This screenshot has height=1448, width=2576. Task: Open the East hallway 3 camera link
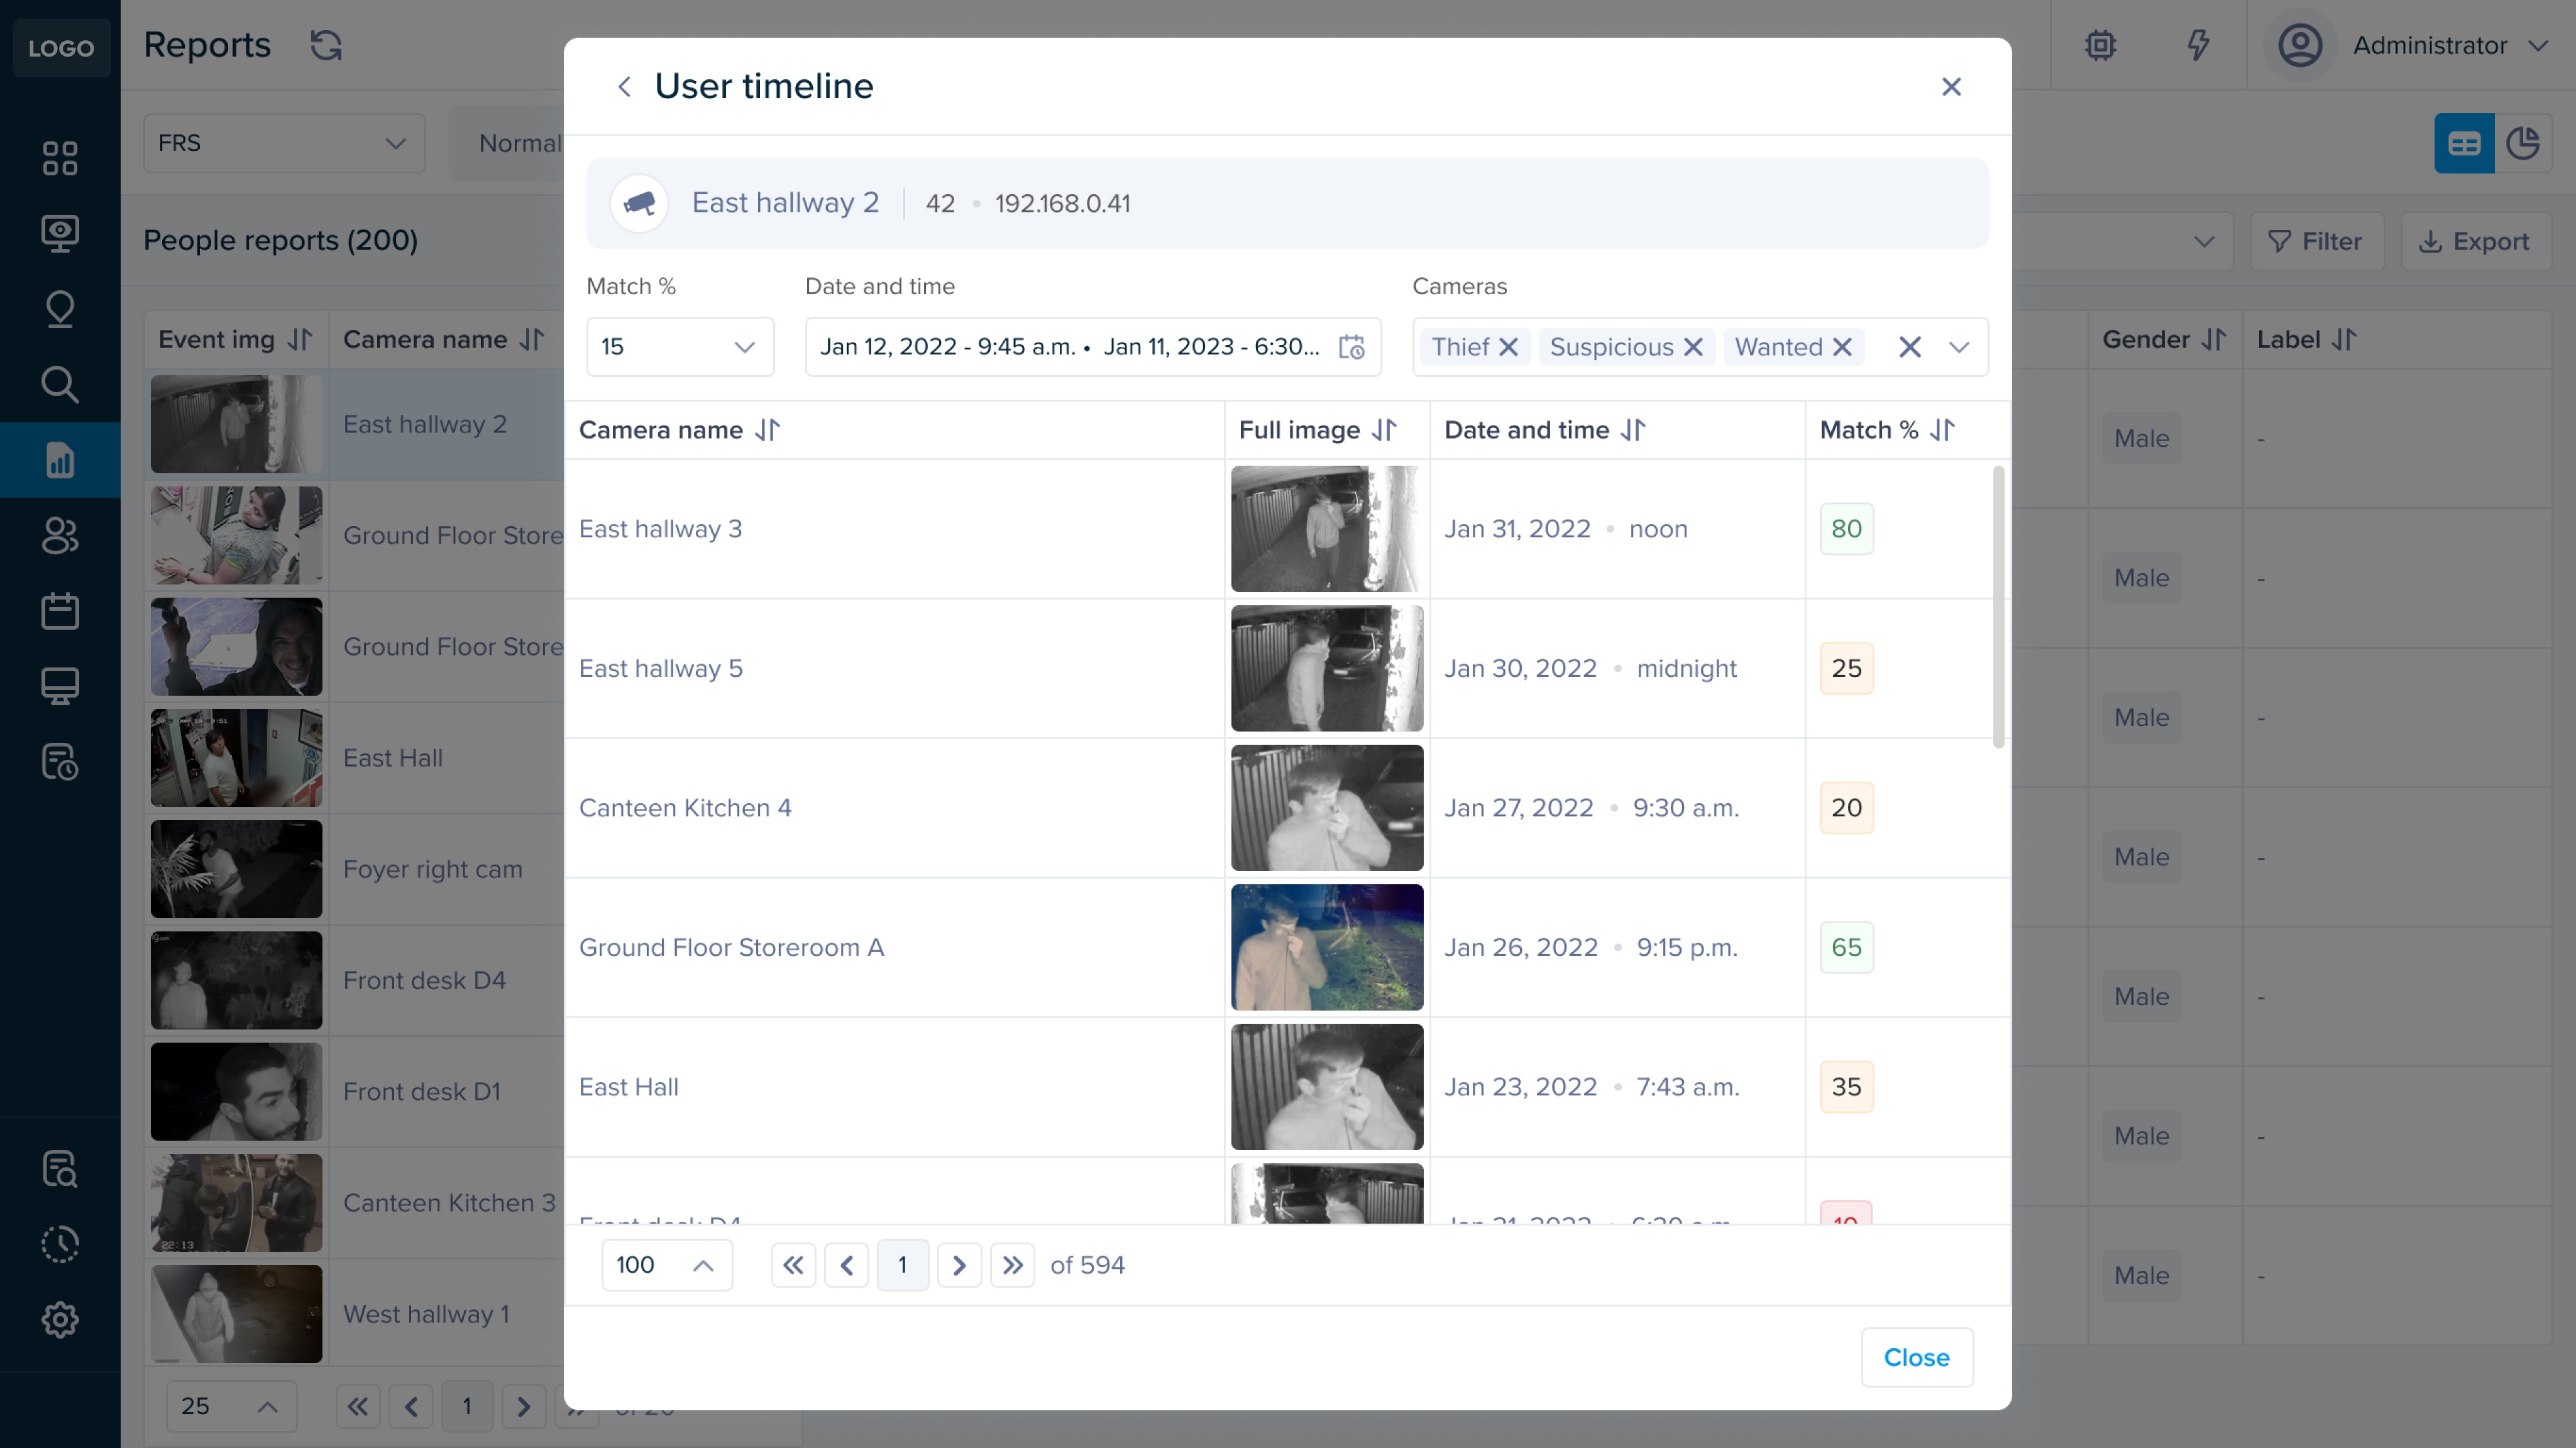[660, 529]
